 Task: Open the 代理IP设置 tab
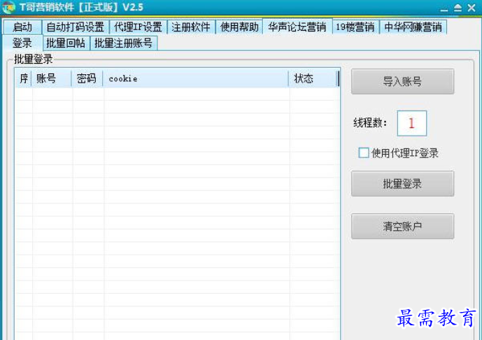click(x=138, y=27)
